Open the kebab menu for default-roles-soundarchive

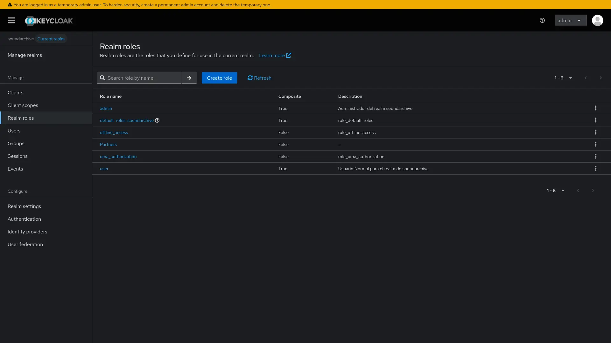[596, 120]
